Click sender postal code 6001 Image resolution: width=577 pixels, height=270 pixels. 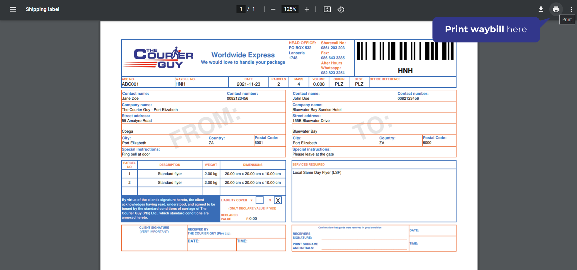pyautogui.click(x=259, y=143)
